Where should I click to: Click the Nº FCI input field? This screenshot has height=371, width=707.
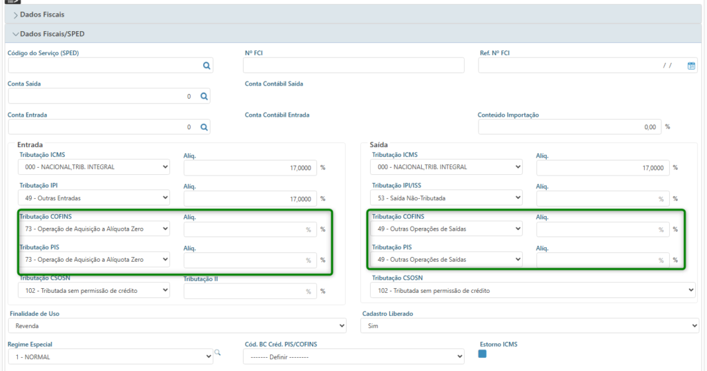[x=353, y=66]
